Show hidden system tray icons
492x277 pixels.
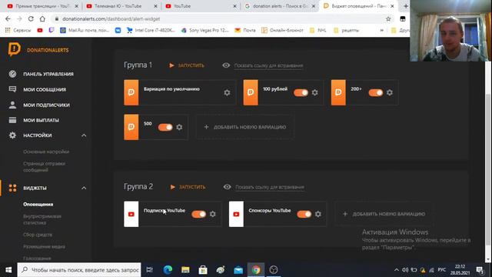coord(397,270)
